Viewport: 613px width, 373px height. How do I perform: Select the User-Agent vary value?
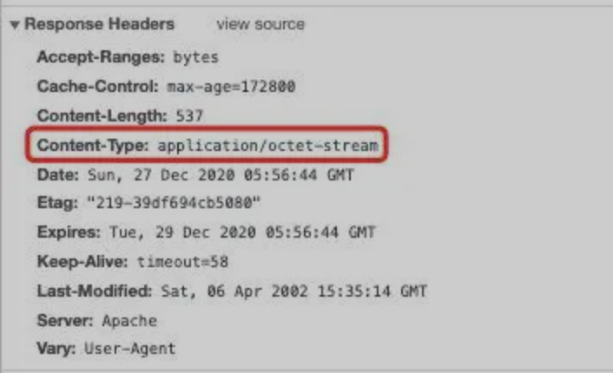(x=130, y=349)
